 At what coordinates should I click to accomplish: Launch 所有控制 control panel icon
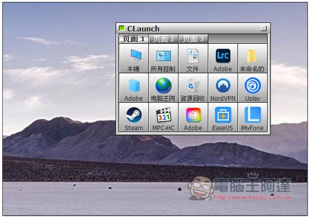coord(163,58)
